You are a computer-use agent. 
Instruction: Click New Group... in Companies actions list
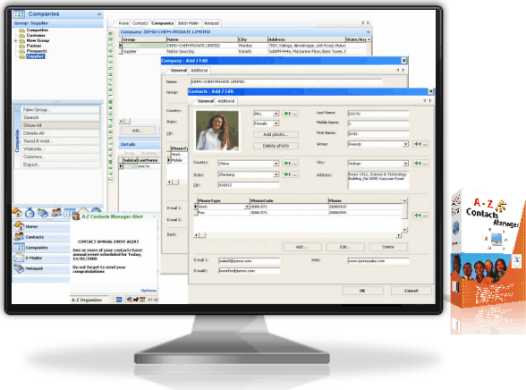point(61,110)
